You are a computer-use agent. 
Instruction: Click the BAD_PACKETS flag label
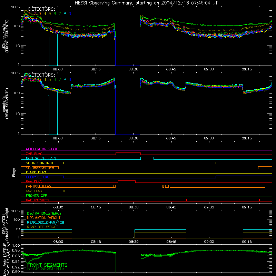click(x=38, y=200)
